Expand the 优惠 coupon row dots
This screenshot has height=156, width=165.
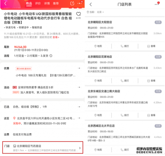79,68
